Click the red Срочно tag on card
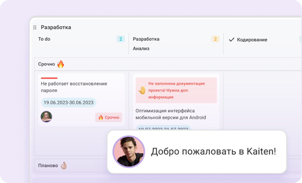 tap(109, 117)
